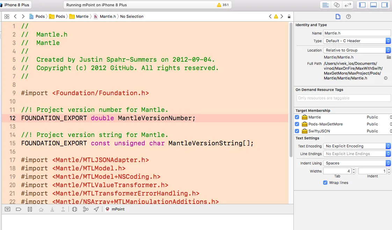Open the Type dropdown C Header
This screenshot has height=230, width=392.
click(357, 41)
